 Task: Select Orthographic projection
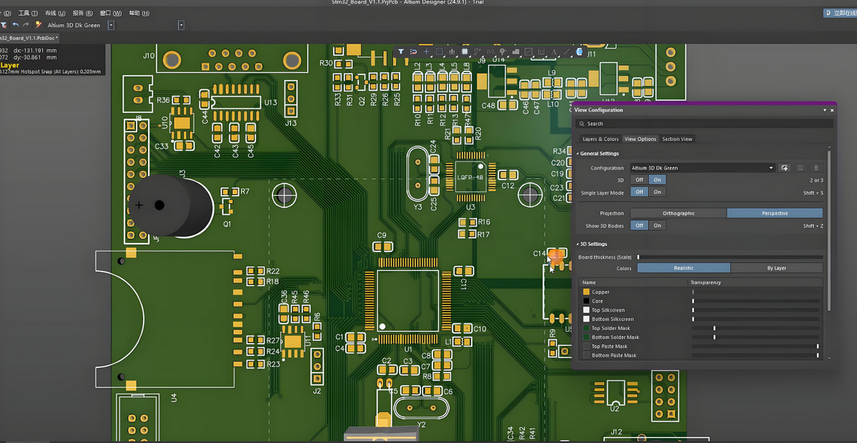(x=678, y=213)
